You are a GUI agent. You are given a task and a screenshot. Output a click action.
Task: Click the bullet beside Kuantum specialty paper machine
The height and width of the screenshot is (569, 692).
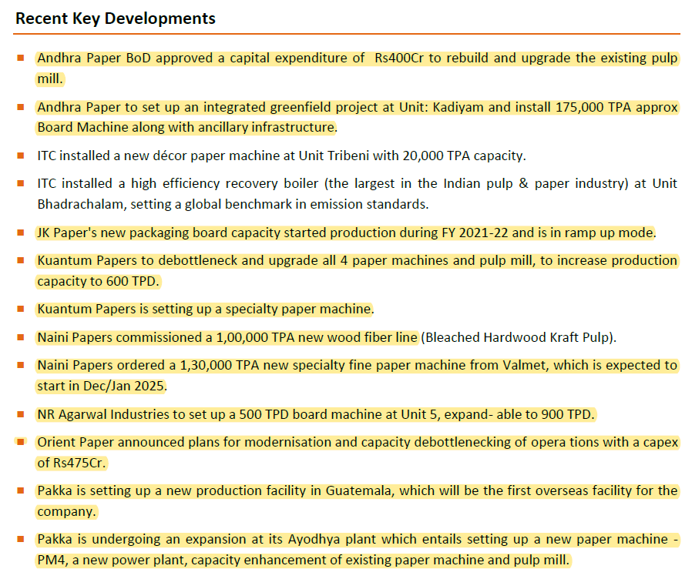point(21,310)
